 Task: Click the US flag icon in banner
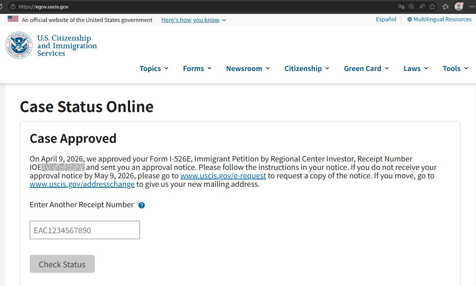pyautogui.click(x=13, y=19)
